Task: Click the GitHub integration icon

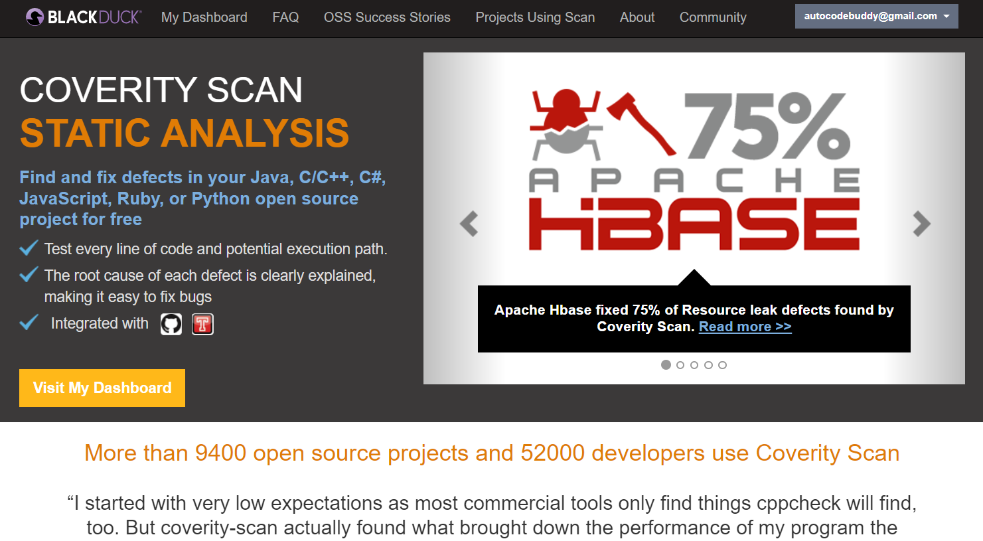Action: pyautogui.click(x=171, y=324)
